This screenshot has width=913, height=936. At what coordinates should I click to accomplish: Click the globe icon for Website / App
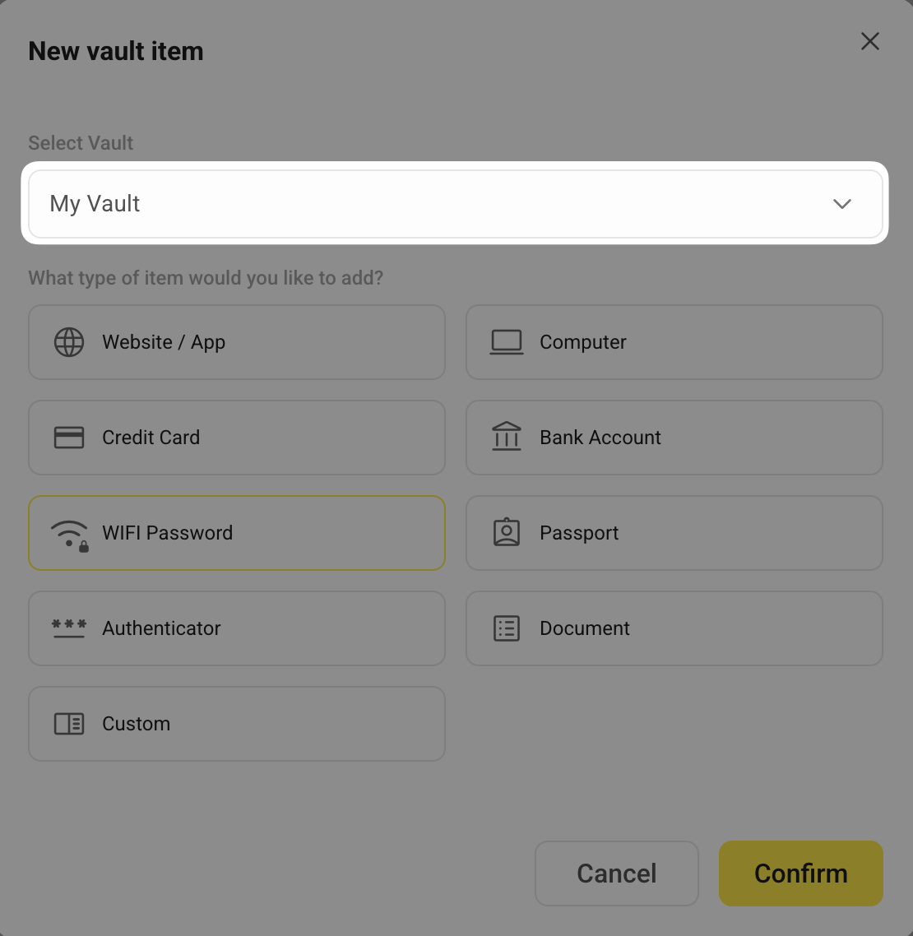(x=69, y=342)
